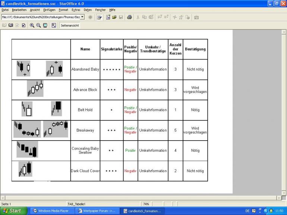Click the vertical scrollbar down arrow
Viewport: 287px width, 215px height.
[284, 193]
